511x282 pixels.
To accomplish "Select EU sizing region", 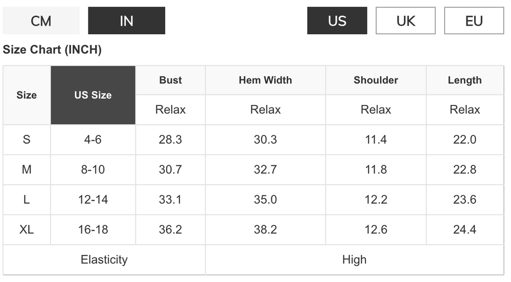I will [474, 21].
